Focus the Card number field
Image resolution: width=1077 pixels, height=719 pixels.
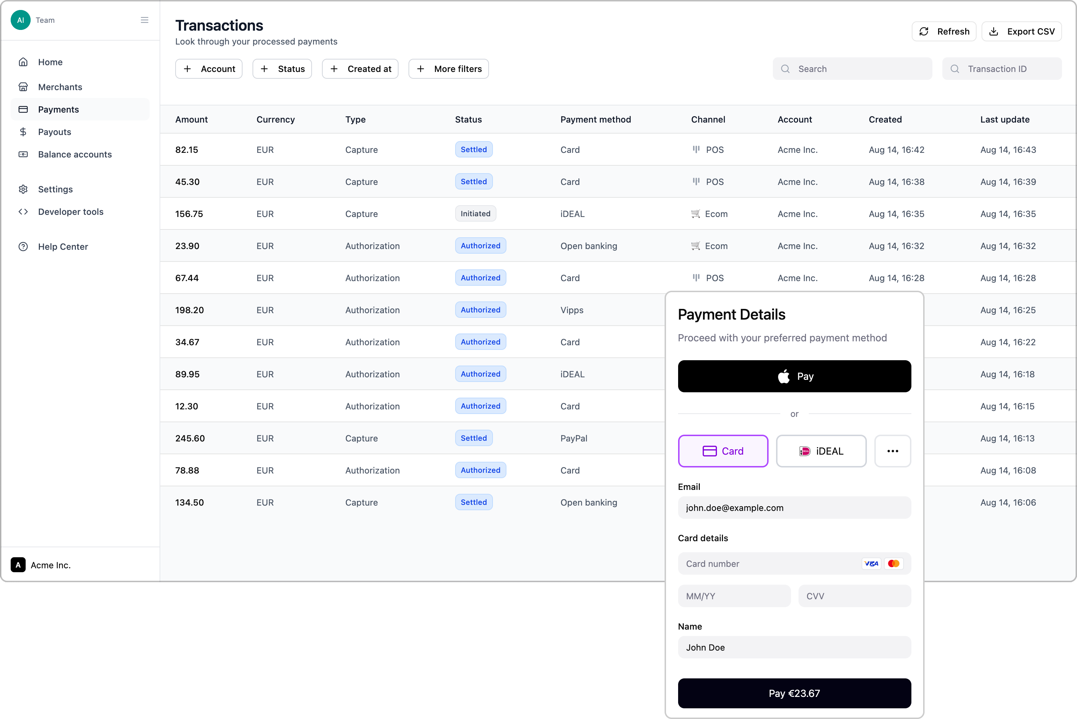coord(770,564)
